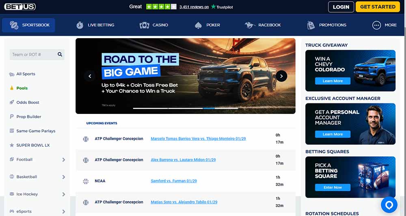Click the Super Bowl LX star icon
This screenshot has width=406, height=216.
(12, 145)
